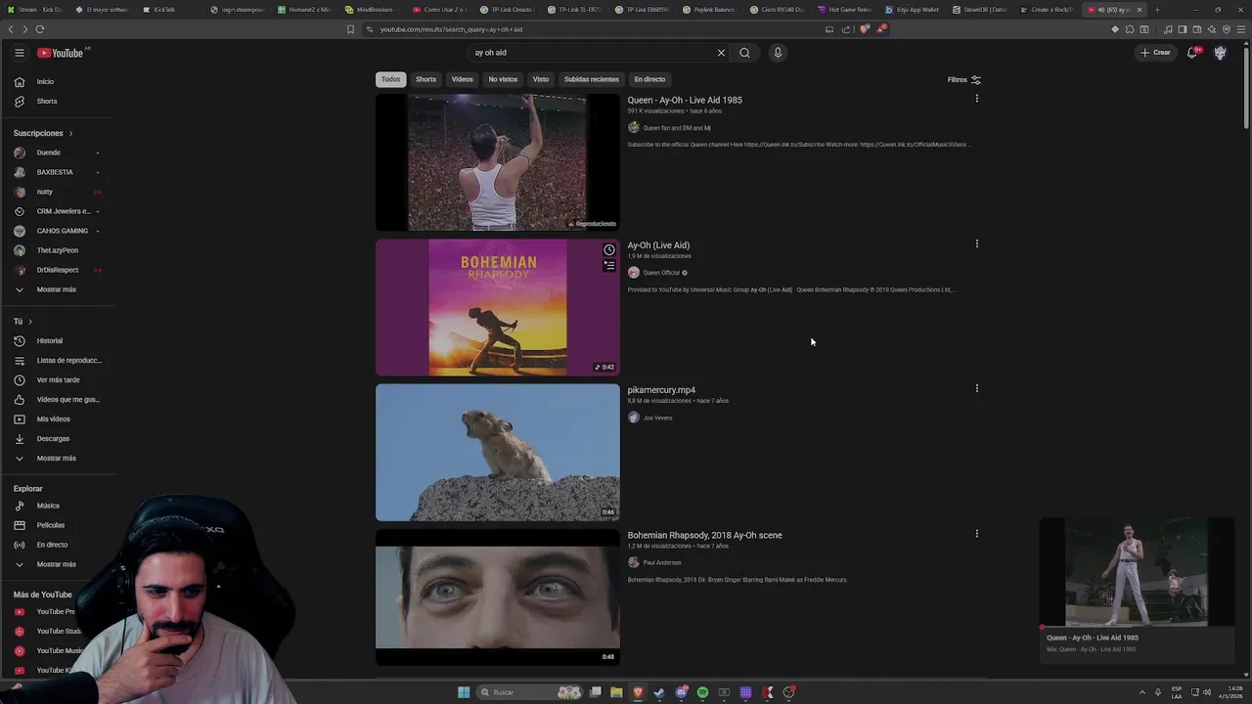Open Queen - Ay-Oh - Live Aid 1985 title
This screenshot has height=704, width=1252.
point(685,100)
